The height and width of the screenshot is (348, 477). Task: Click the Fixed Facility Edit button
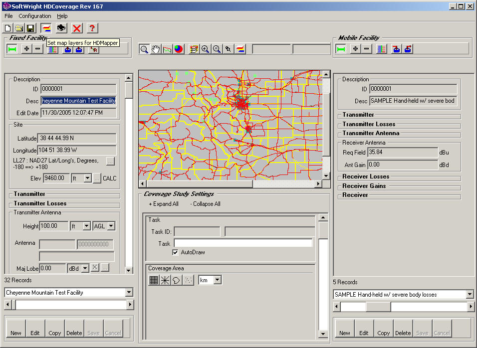tap(35, 329)
